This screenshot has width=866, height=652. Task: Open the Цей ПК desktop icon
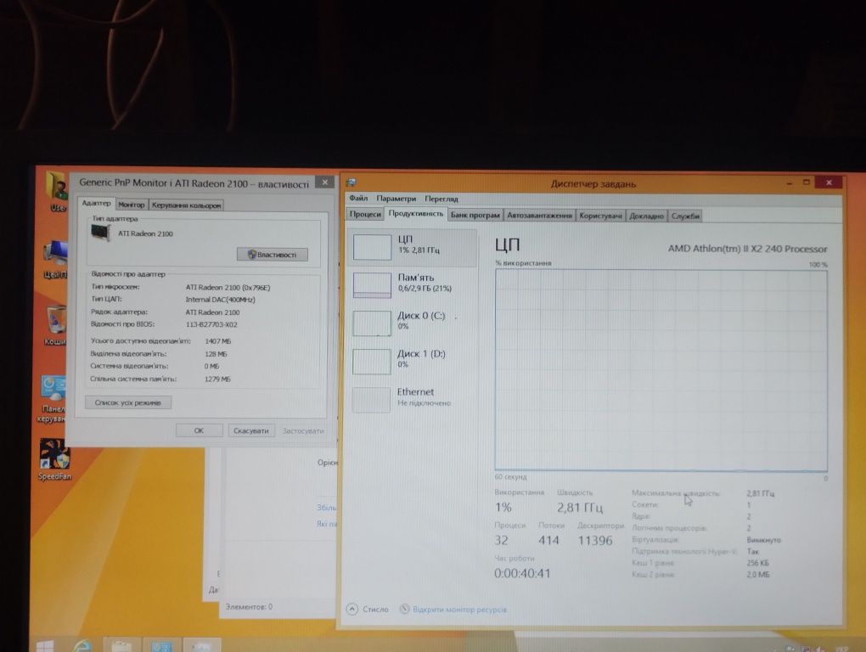coord(56,260)
